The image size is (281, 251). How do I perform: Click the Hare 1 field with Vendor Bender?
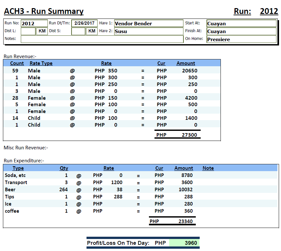coord(148,23)
